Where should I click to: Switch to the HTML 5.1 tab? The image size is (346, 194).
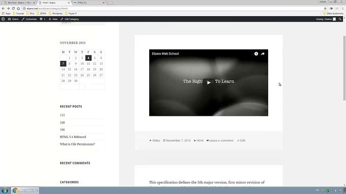88,3
